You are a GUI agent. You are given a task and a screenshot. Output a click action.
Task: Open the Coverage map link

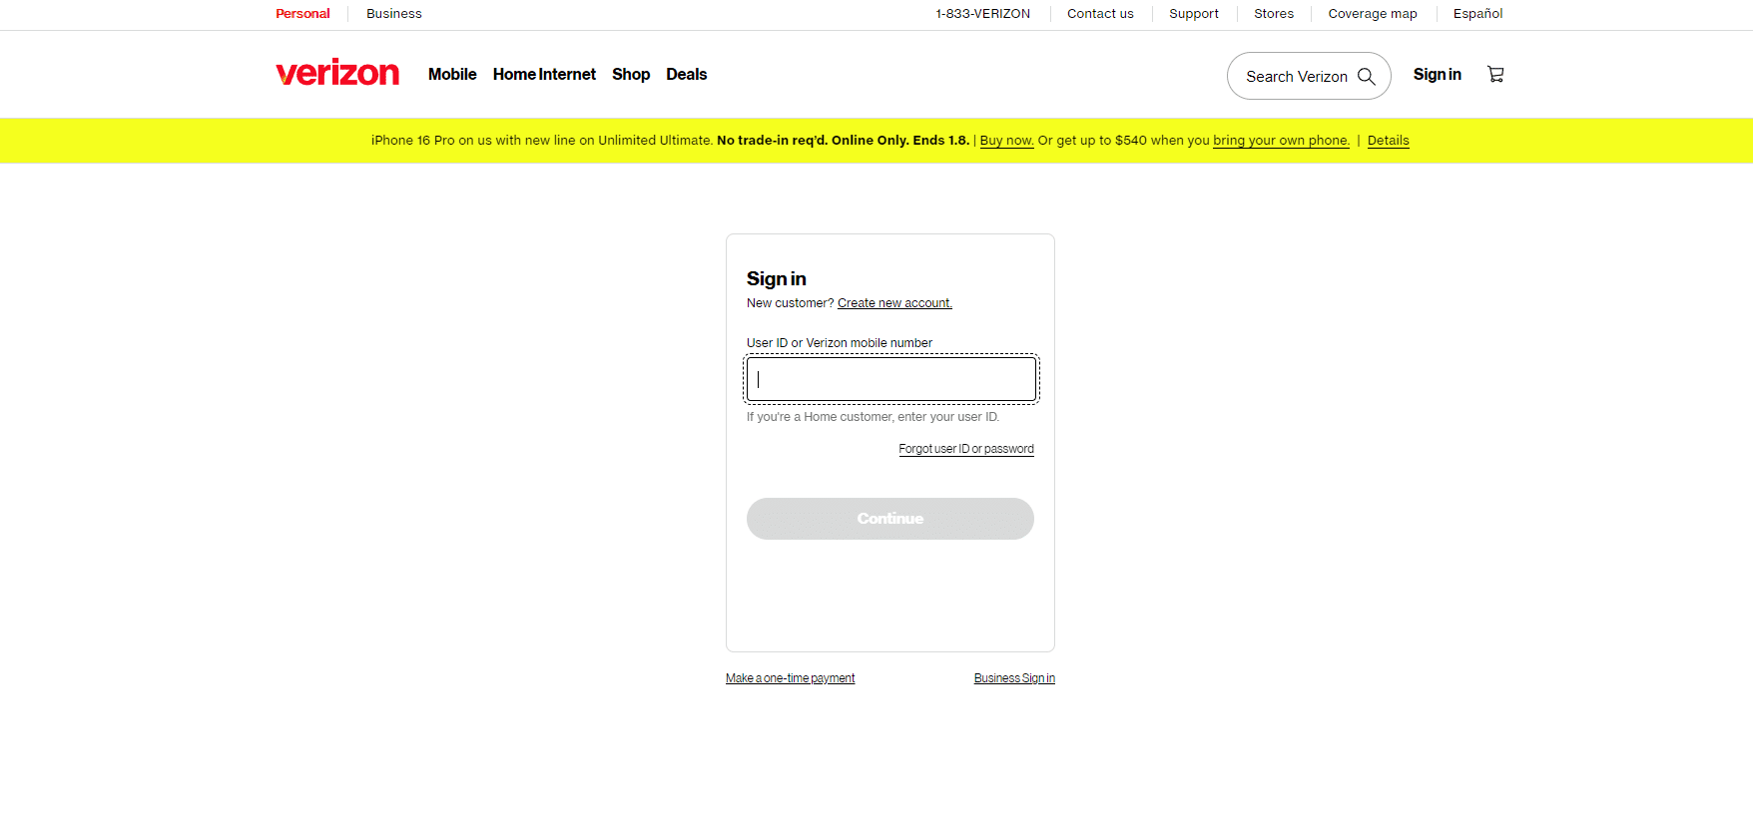1373,14
